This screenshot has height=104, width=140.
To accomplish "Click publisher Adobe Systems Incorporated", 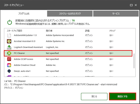I will (60, 35).
